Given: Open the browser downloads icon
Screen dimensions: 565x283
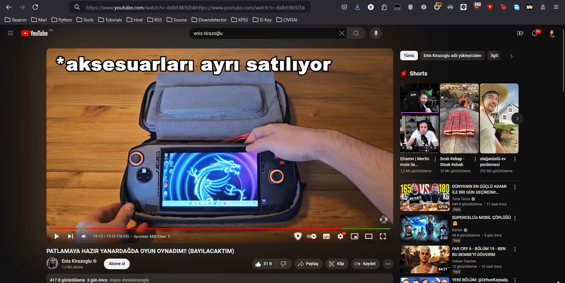Looking at the screenshot, I should (357, 7).
